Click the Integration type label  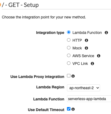50,33
